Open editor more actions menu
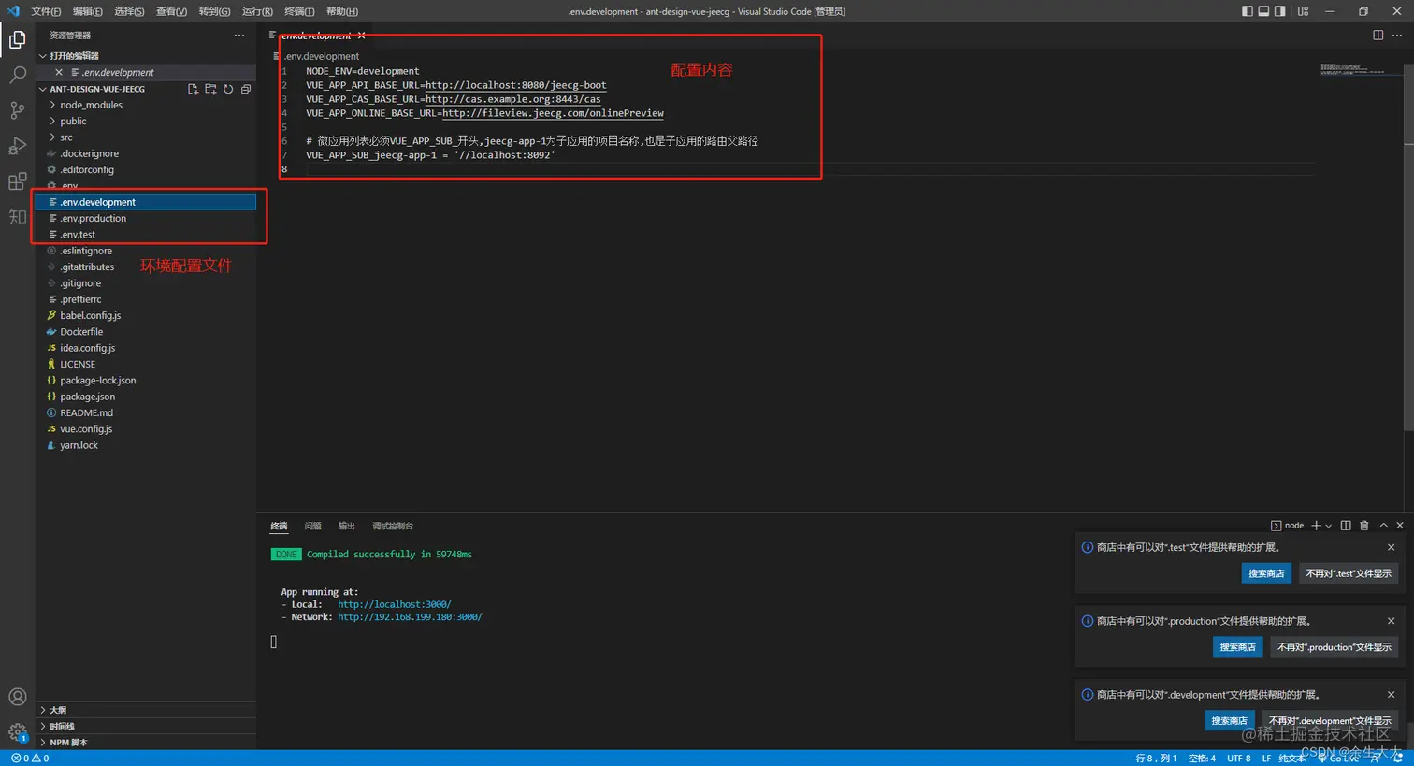Screen dimensions: 1414x766 click(1398, 36)
